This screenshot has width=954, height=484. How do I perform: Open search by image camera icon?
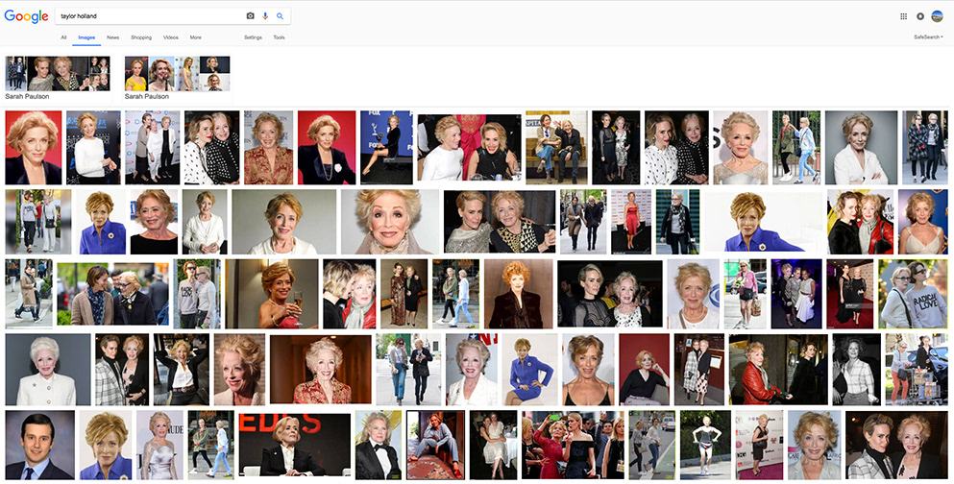pyautogui.click(x=250, y=15)
